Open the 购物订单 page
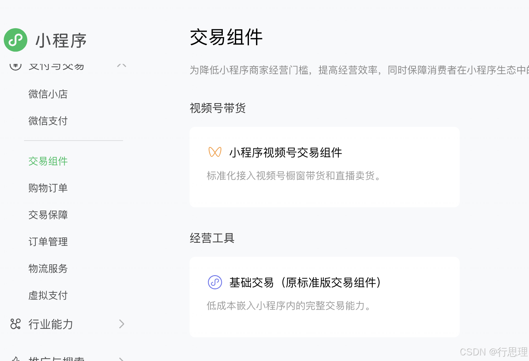The height and width of the screenshot is (361, 529). coord(48,188)
